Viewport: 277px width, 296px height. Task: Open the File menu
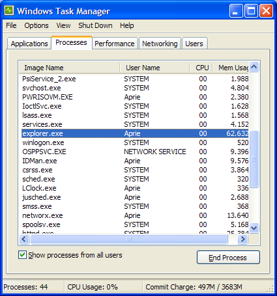pos(11,25)
